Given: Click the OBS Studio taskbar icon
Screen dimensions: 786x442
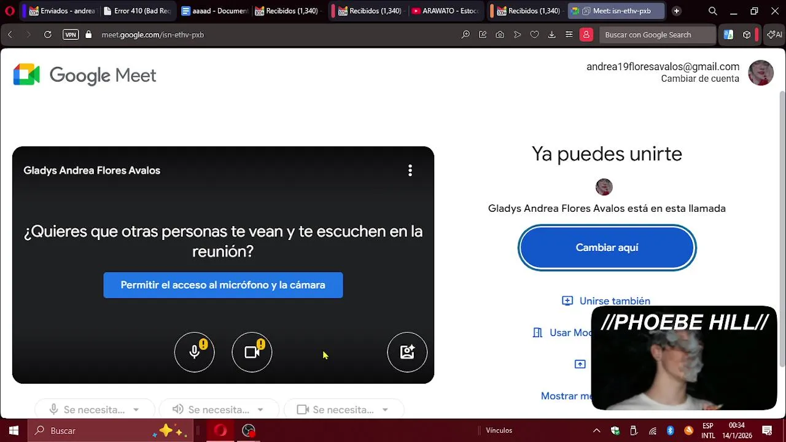Looking at the screenshot, I should pos(249,430).
